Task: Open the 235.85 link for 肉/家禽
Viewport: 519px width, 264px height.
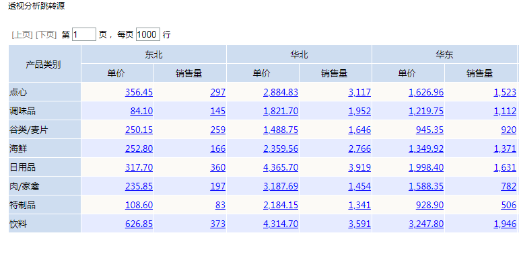Action: (139, 186)
